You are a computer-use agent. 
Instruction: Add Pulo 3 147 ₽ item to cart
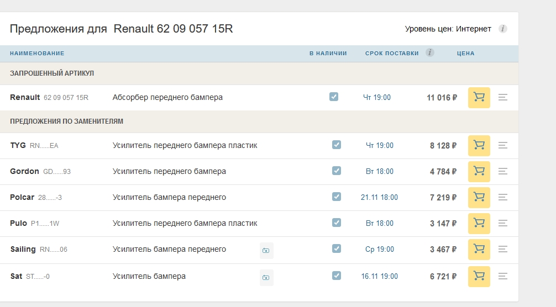coord(479,224)
